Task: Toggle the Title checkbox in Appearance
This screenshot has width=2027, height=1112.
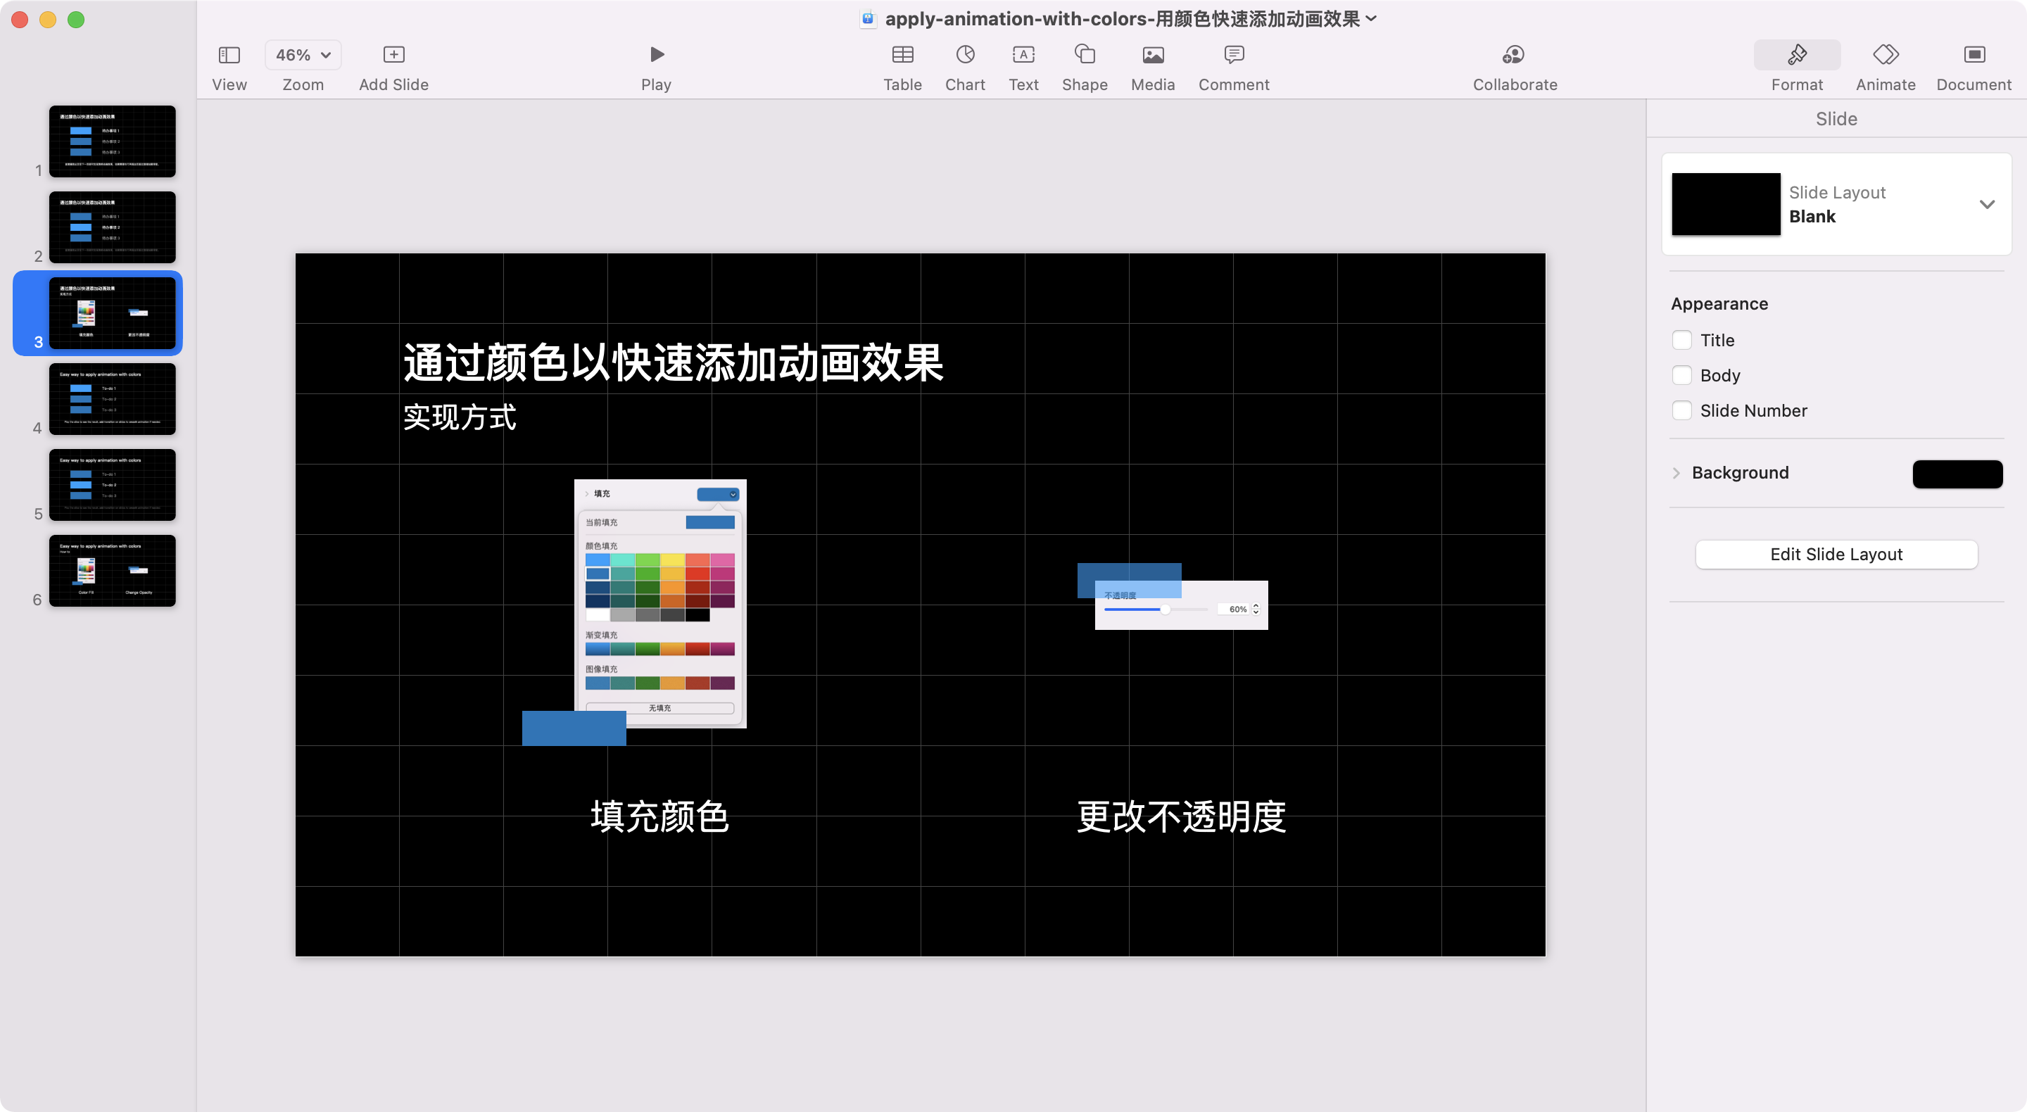Action: coord(1679,340)
